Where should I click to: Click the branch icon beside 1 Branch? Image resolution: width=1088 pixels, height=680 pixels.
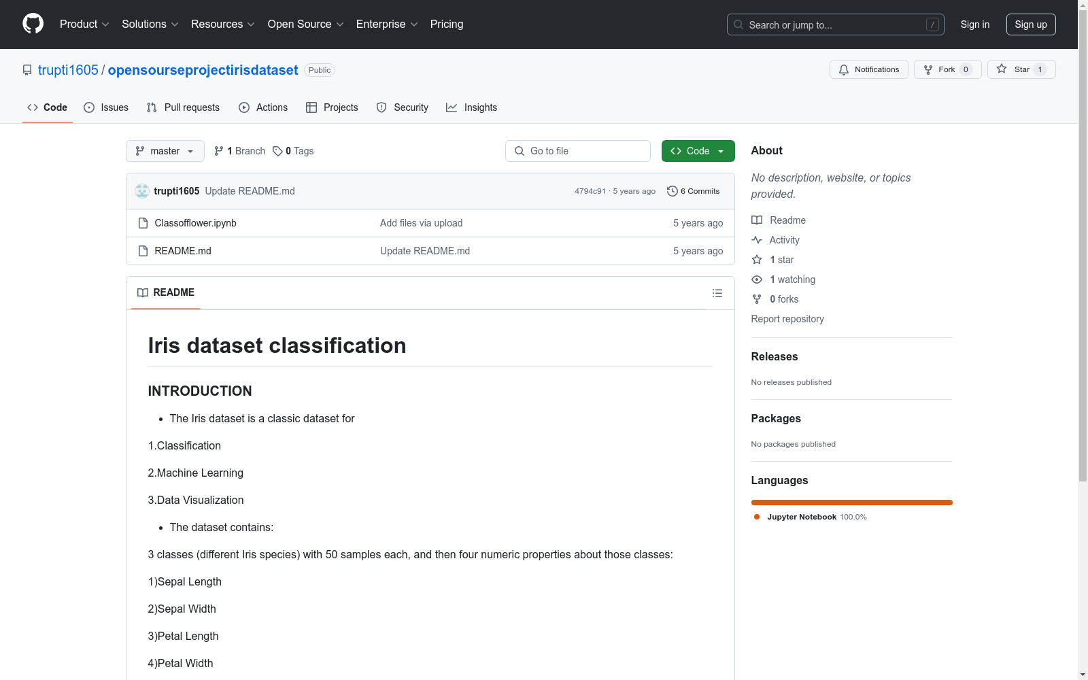click(x=219, y=151)
